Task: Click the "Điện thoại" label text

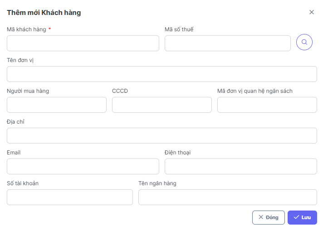Action: [x=177, y=153]
